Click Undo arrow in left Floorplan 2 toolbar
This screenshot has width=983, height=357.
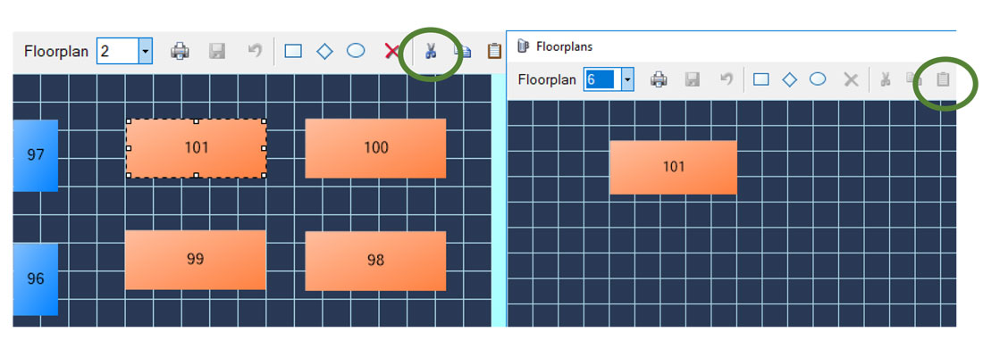click(255, 51)
